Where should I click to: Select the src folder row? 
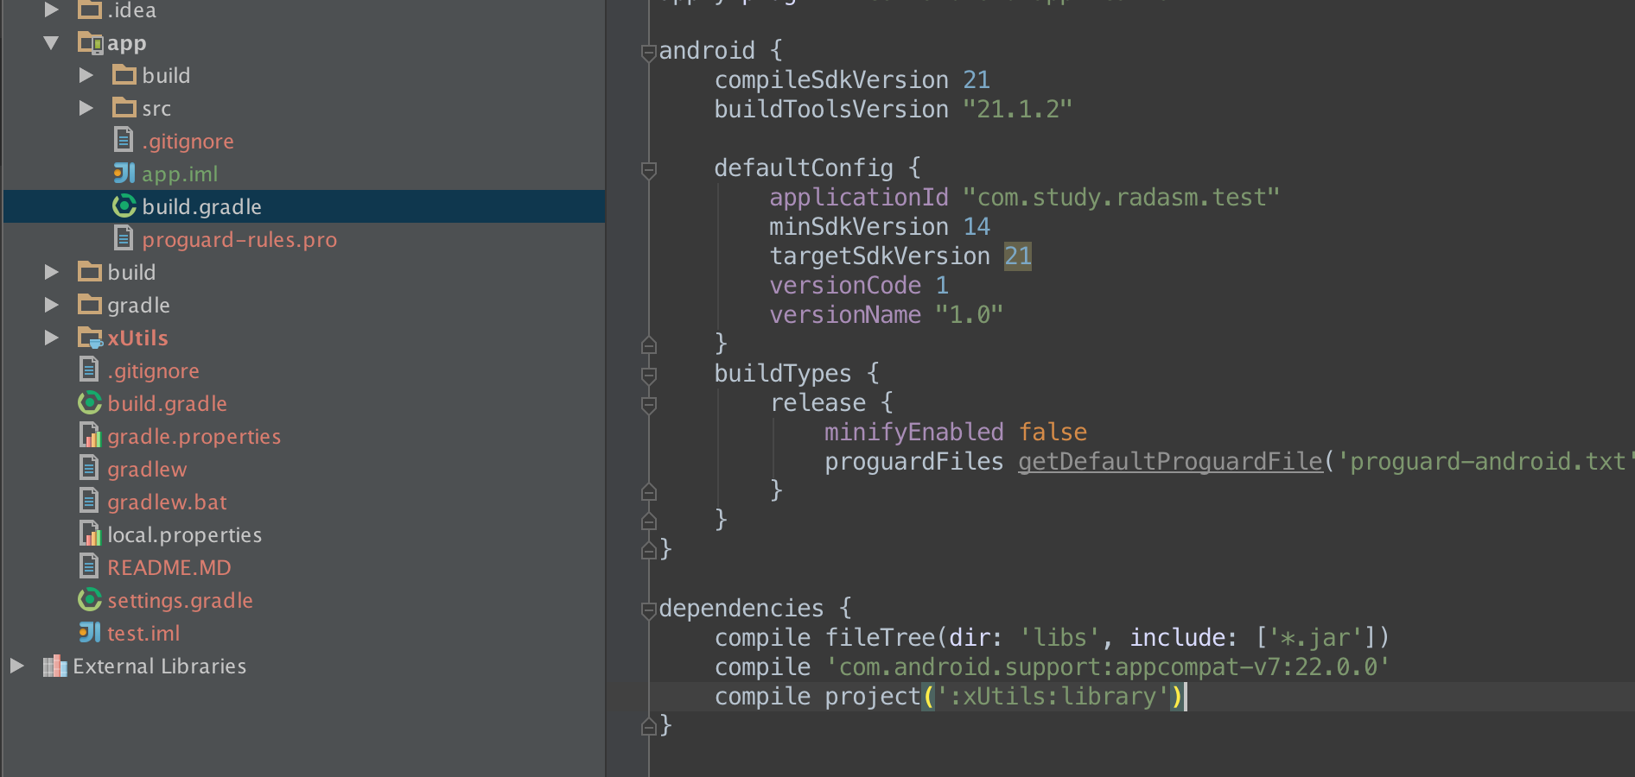[304, 108]
